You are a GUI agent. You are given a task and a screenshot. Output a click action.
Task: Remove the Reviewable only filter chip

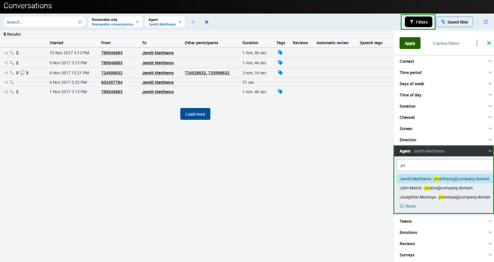coord(138,22)
